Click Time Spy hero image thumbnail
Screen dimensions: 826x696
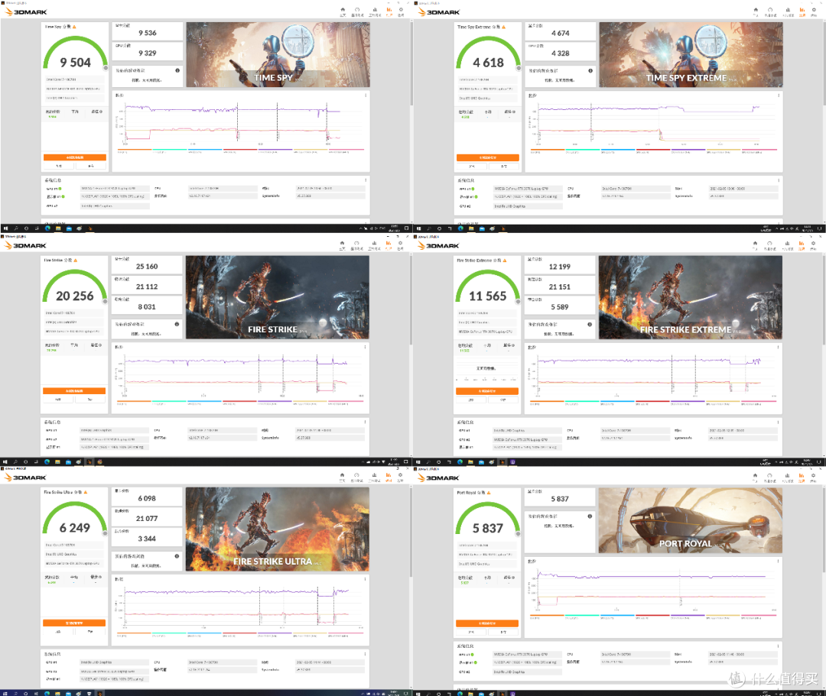click(278, 54)
